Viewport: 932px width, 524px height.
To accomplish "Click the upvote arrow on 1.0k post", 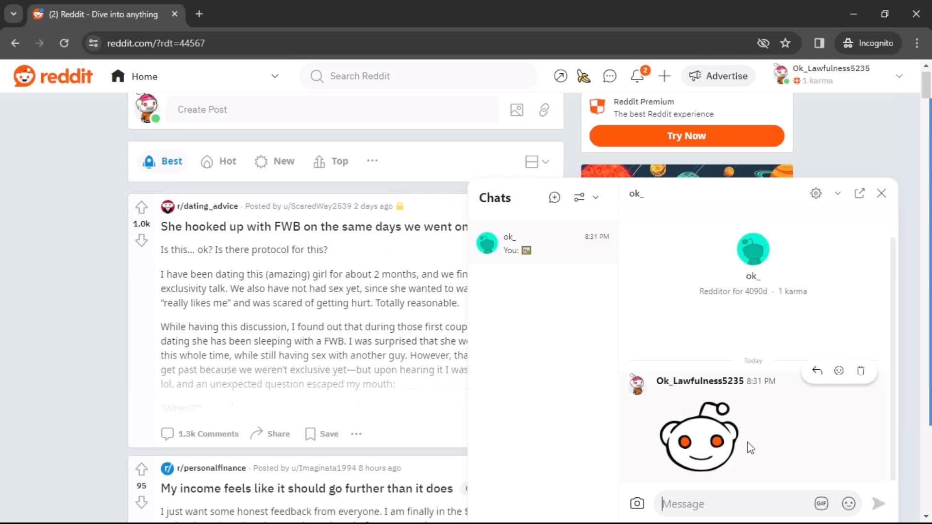I will 141,207.
